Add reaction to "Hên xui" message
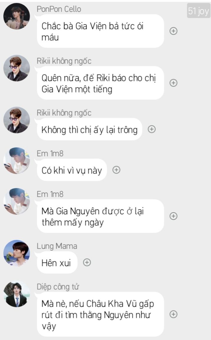The height and width of the screenshot is (340, 211). (87, 262)
